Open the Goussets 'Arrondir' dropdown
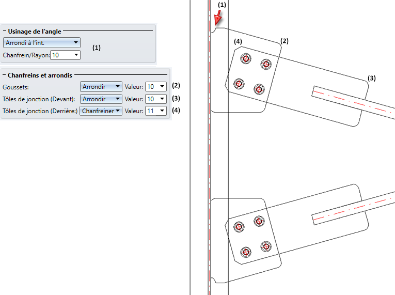Image resolution: width=395 pixels, height=295 pixels. 101,86
